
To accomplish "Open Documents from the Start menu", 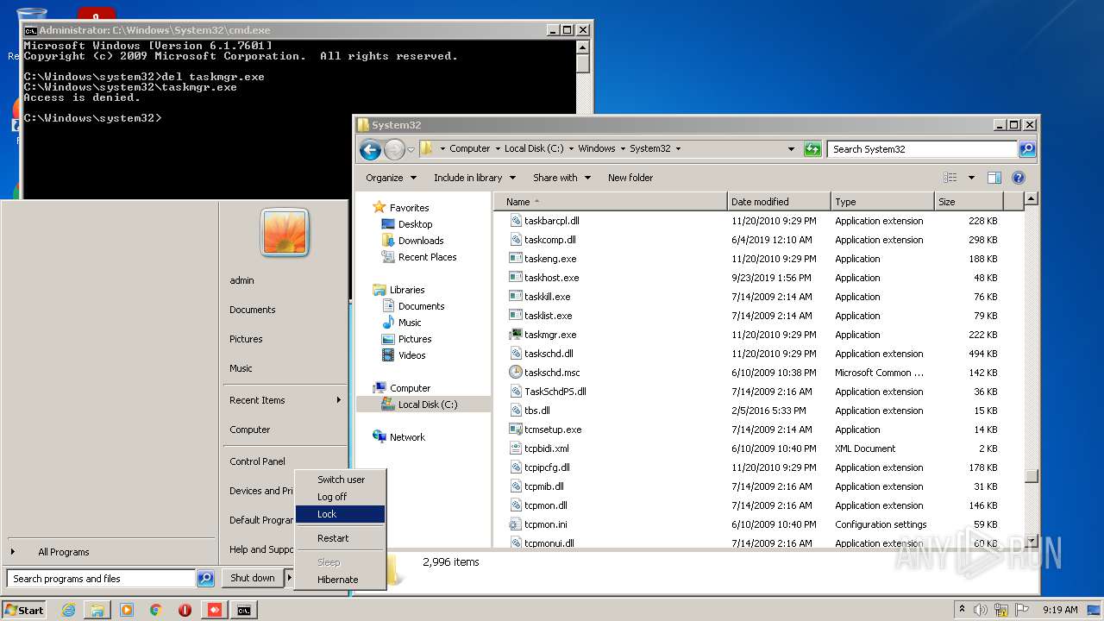I will point(253,310).
